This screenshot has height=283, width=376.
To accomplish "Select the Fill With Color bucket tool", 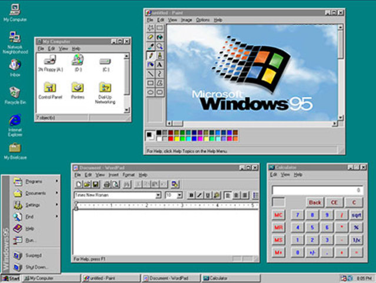I will click(x=159, y=37).
